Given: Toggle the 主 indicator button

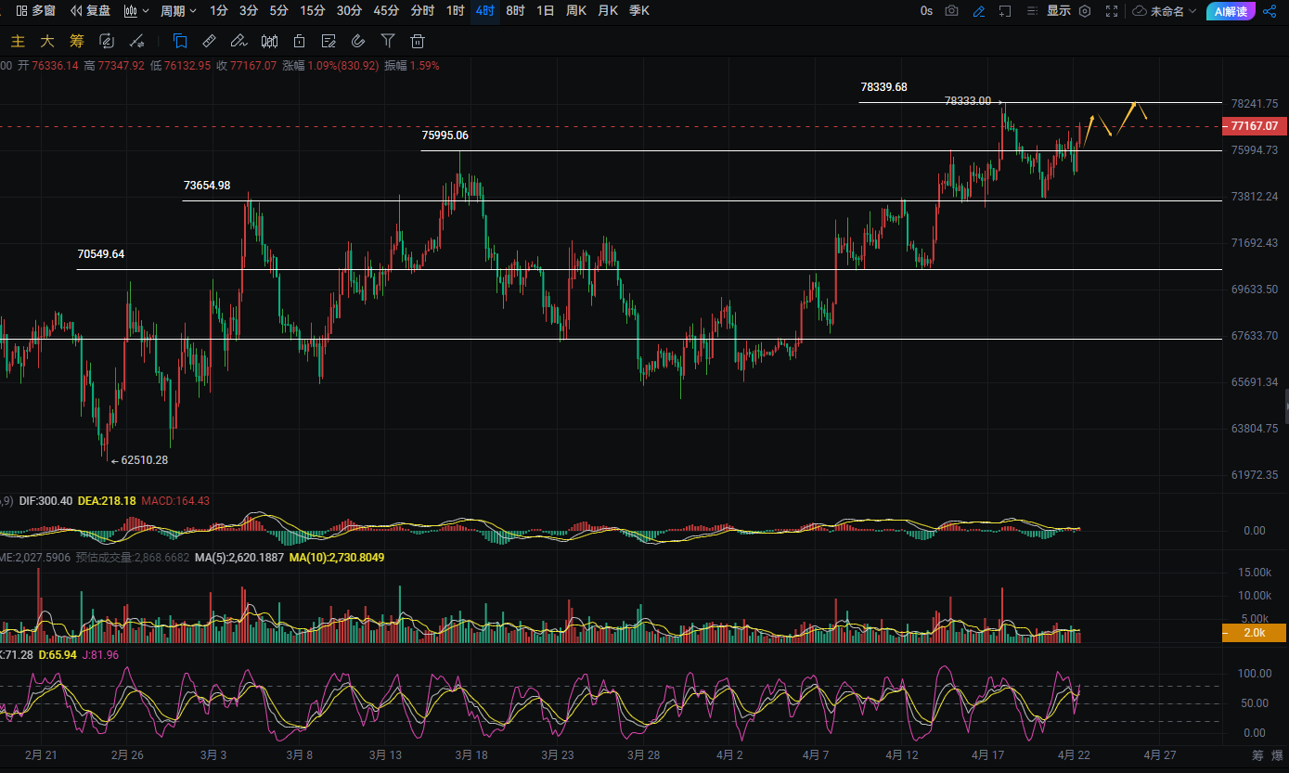Looking at the screenshot, I should (17, 41).
